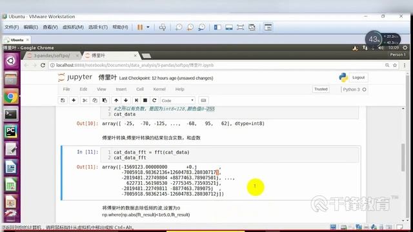Screen dimensions: 413x232
Task: Open the Jupyter File menu
Action: pos(66,89)
